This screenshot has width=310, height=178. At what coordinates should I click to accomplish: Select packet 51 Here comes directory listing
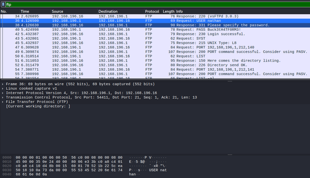tap(155, 60)
